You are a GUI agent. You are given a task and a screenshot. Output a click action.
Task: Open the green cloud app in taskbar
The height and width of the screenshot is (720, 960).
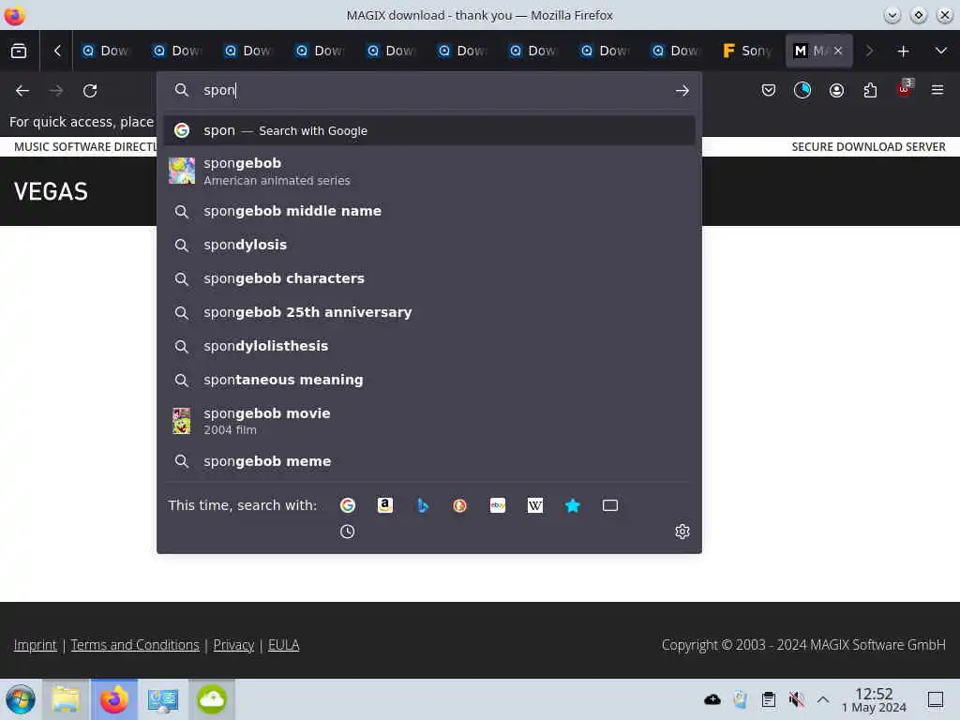tap(212, 699)
